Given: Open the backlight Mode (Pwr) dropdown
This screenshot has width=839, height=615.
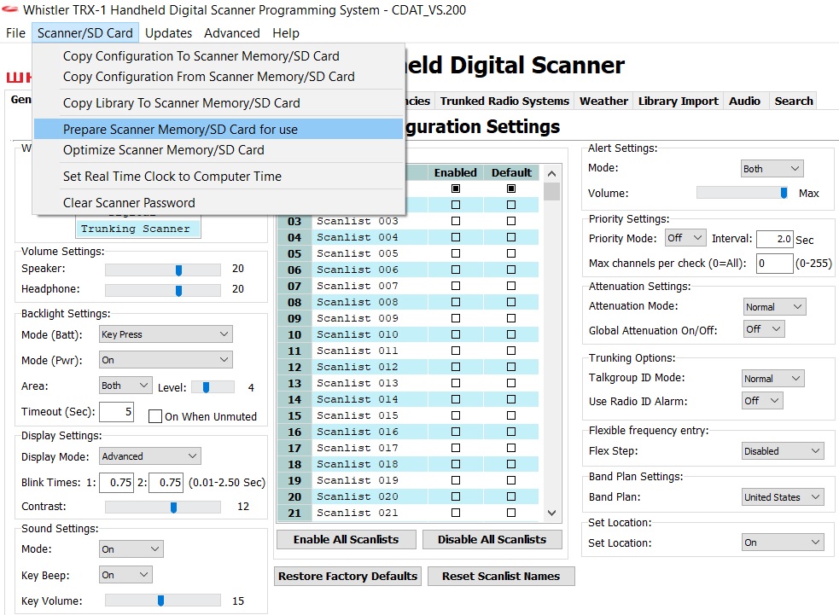Looking at the screenshot, I should [166, 360].
